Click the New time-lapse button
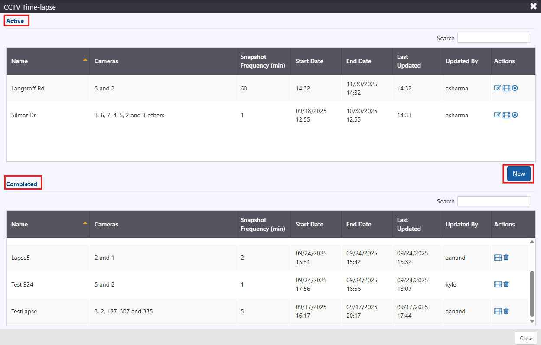Viewport: 541px width, 345px height. (x=518, y=174)
